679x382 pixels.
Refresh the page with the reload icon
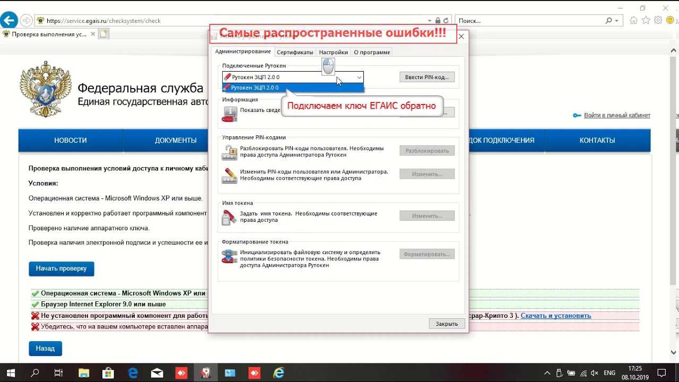[x=447, y=21]
